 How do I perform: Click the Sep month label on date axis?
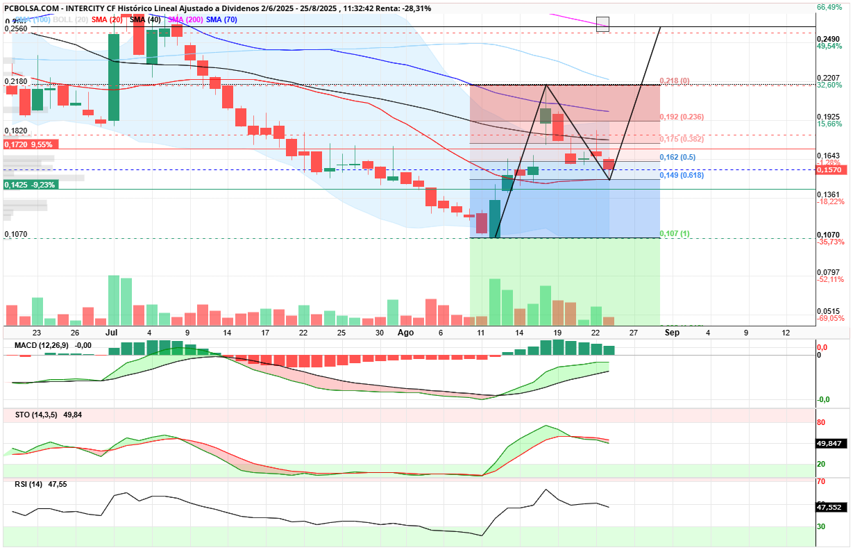[x=670, y=333]
